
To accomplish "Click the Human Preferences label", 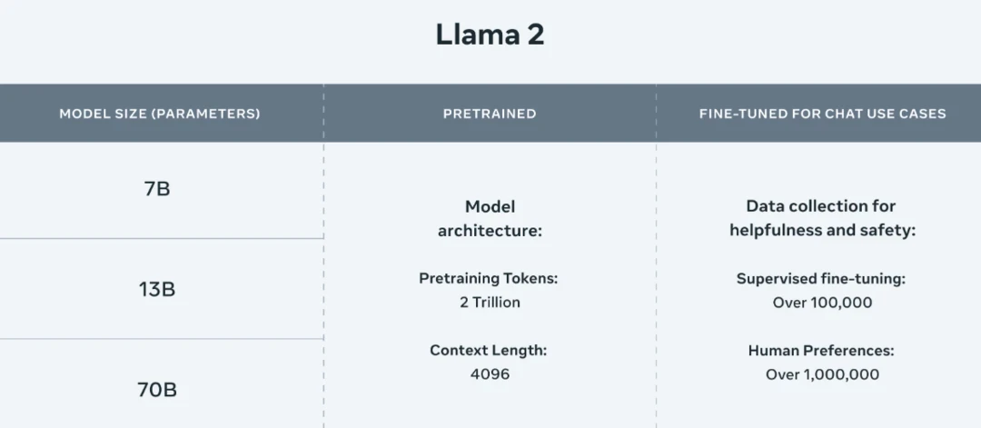I will pyautogui.click(x=821, y=350).
